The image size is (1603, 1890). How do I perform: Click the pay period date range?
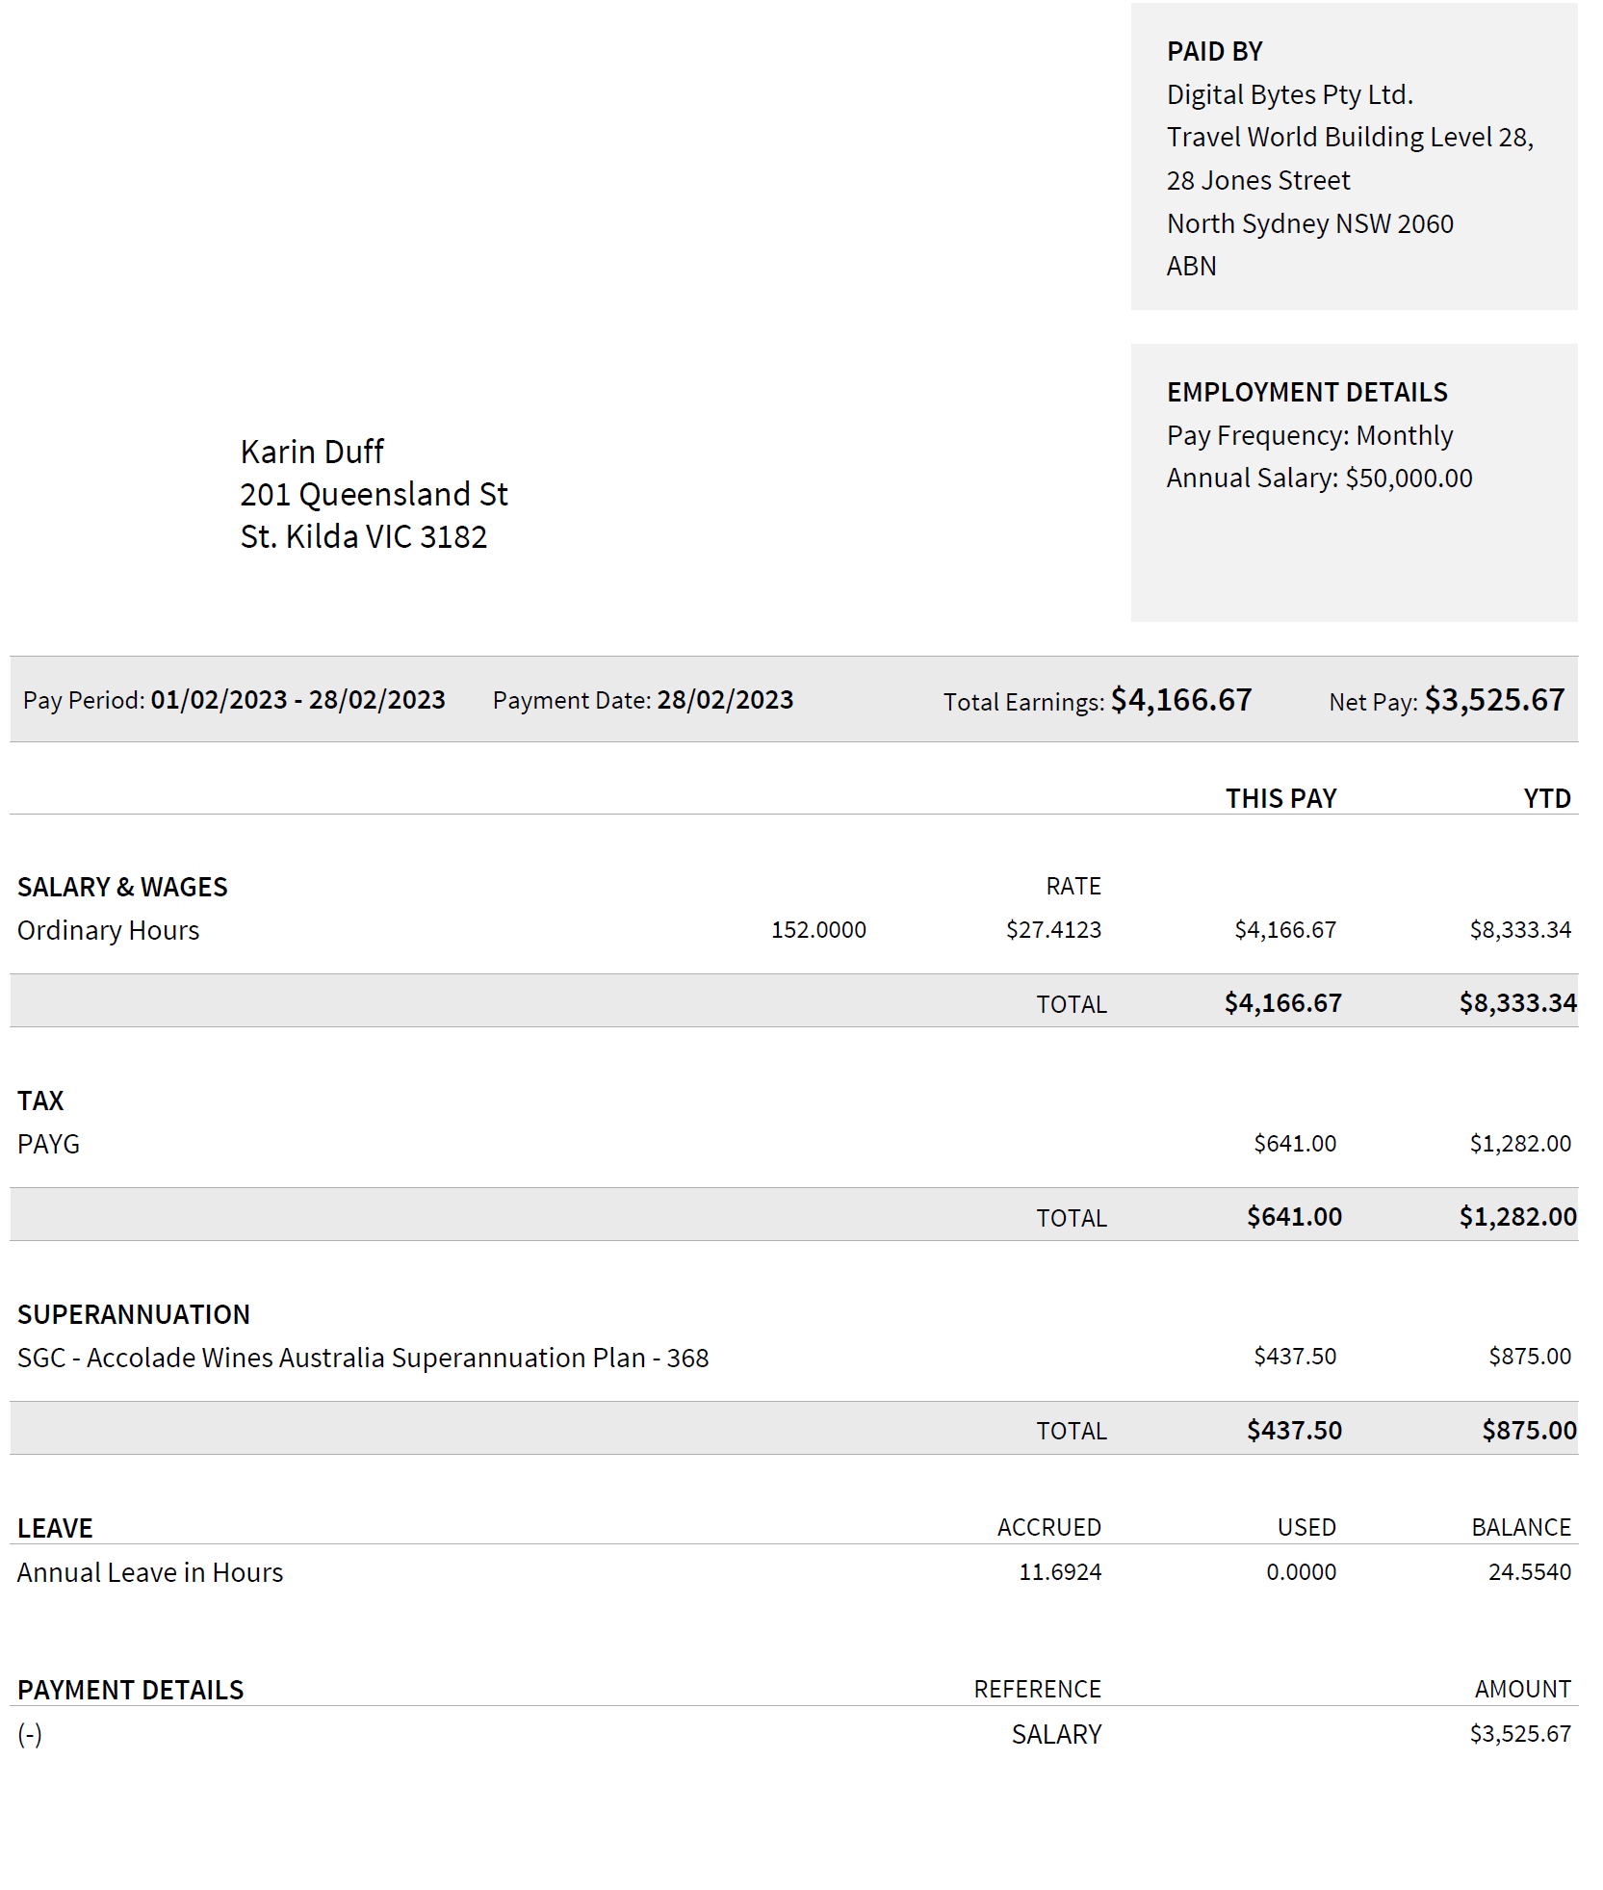click(297, 700)
